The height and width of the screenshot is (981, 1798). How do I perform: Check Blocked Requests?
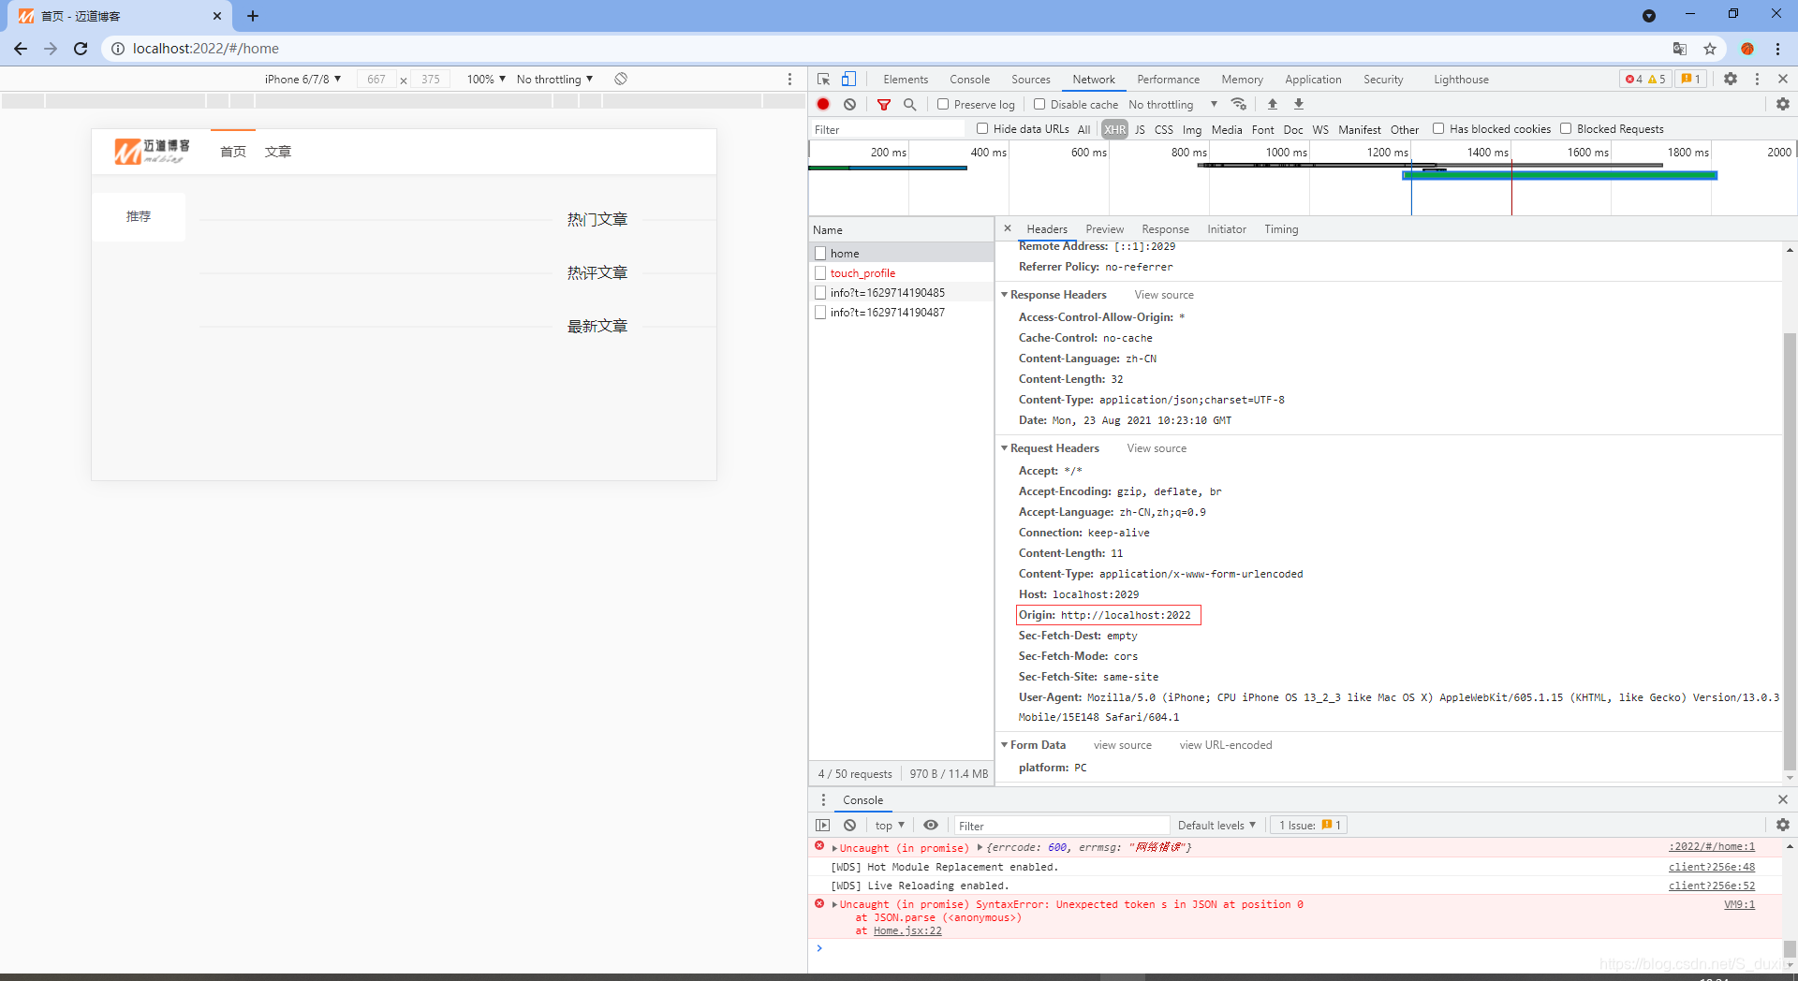pyautogui.click(x=1566, y=128)
